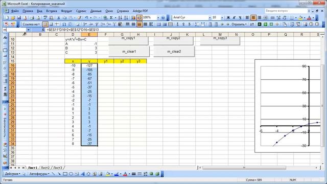Click the Line Color on drawing toolbar
Viewport: 327px width, 184px height.
pos(116,174)
